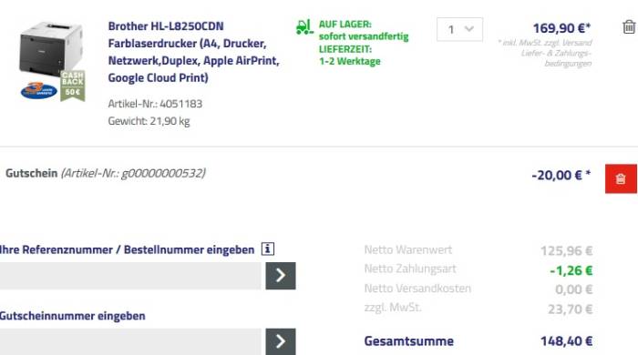Click the zzgl. MwSt. 23,70 € value

tap(570, 309)
